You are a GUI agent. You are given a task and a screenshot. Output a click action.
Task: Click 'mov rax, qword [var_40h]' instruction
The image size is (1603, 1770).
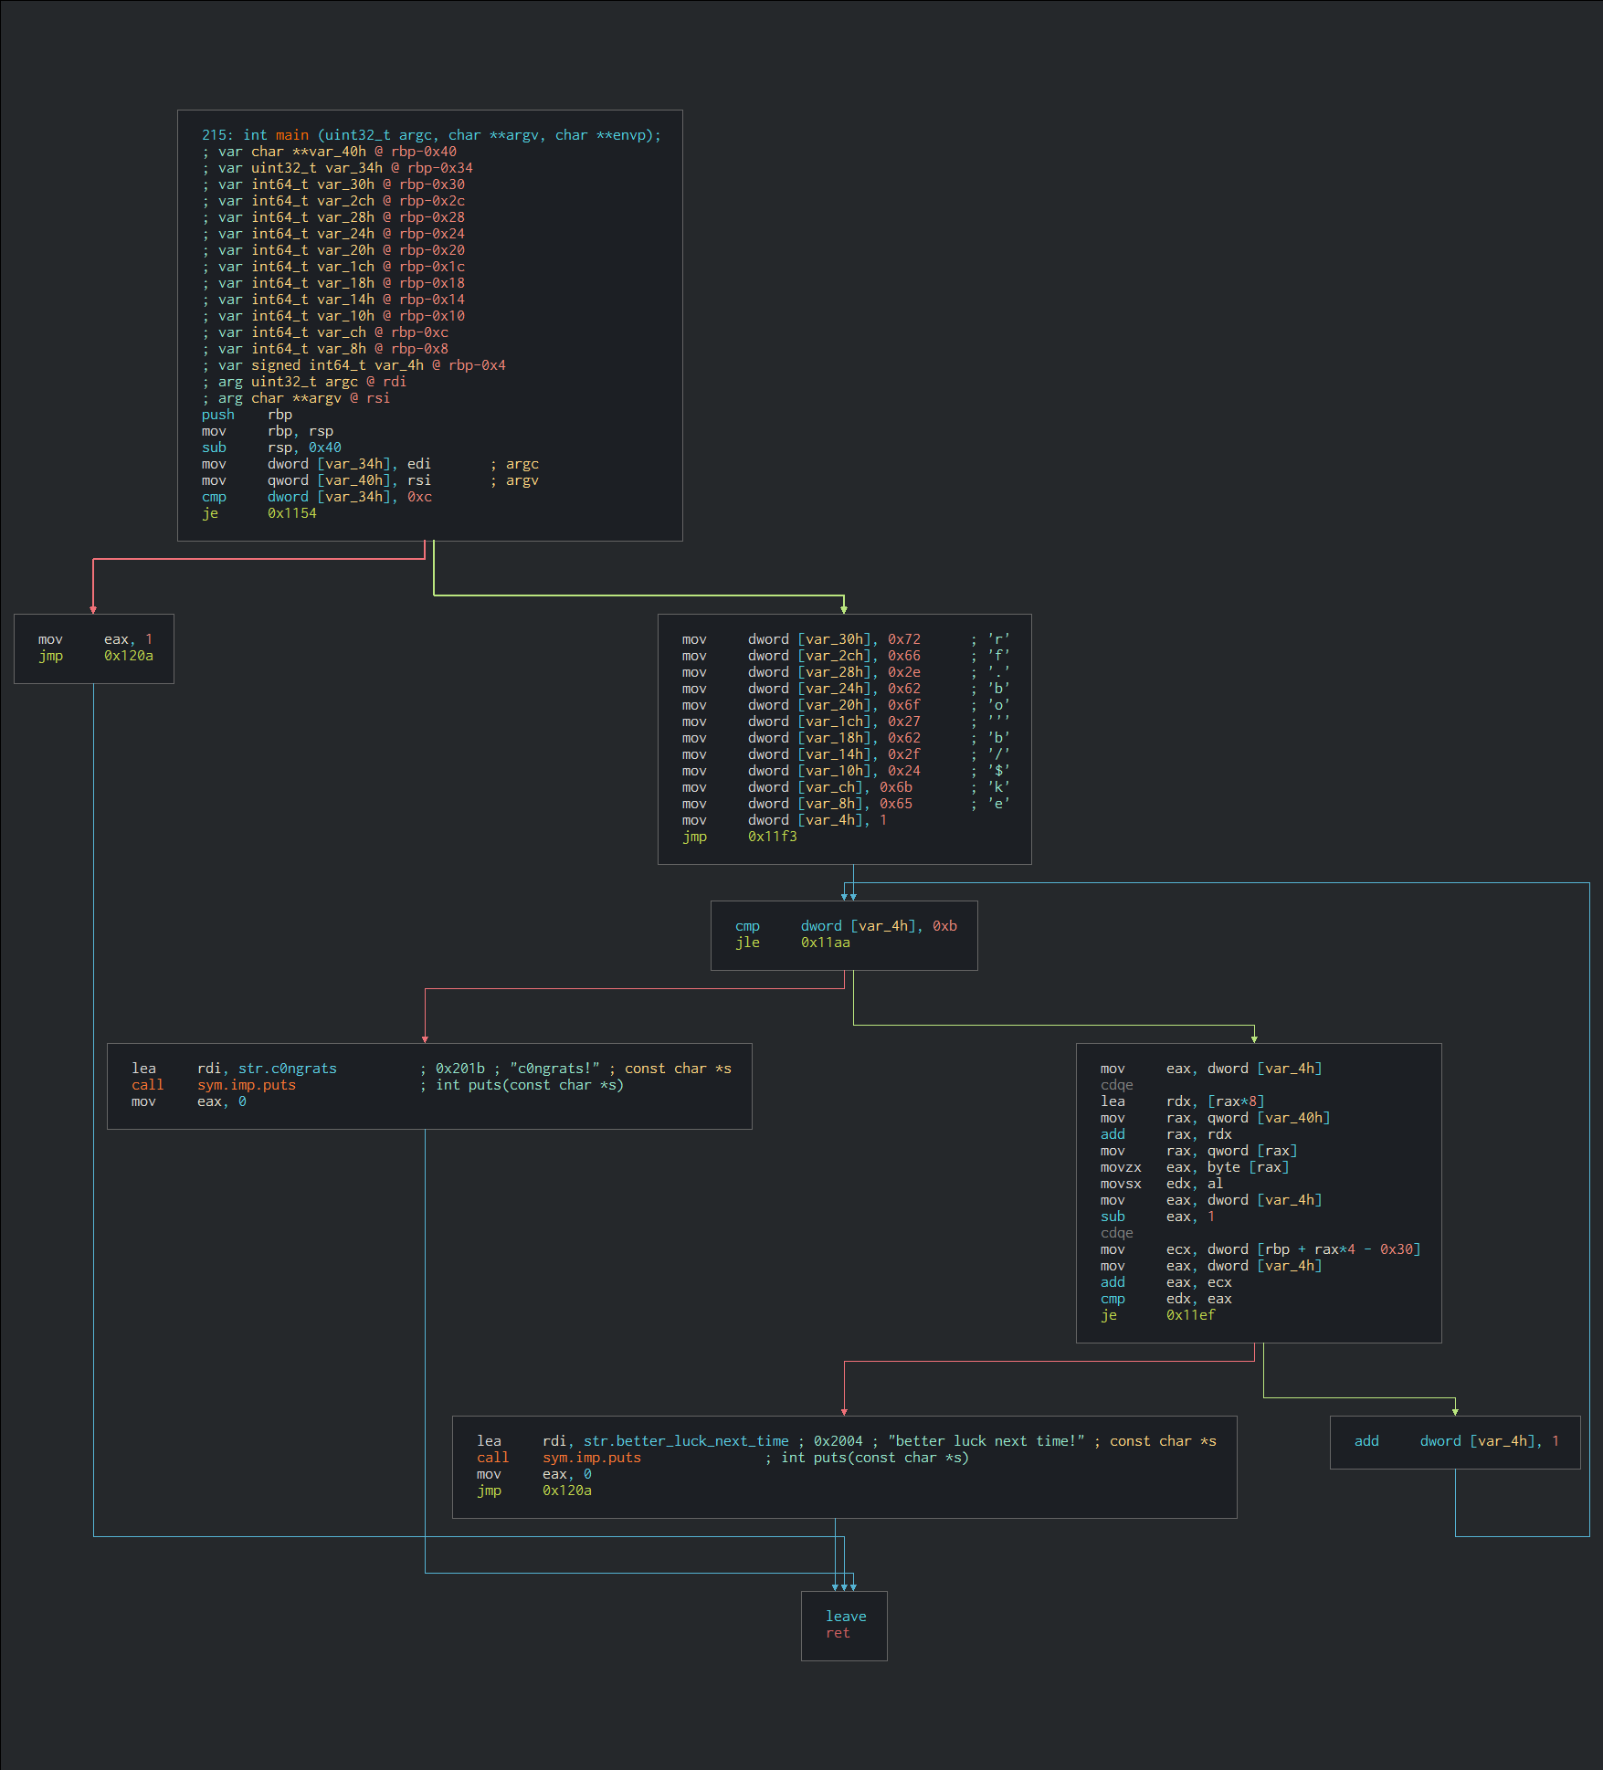(x=1216, y=1118)
